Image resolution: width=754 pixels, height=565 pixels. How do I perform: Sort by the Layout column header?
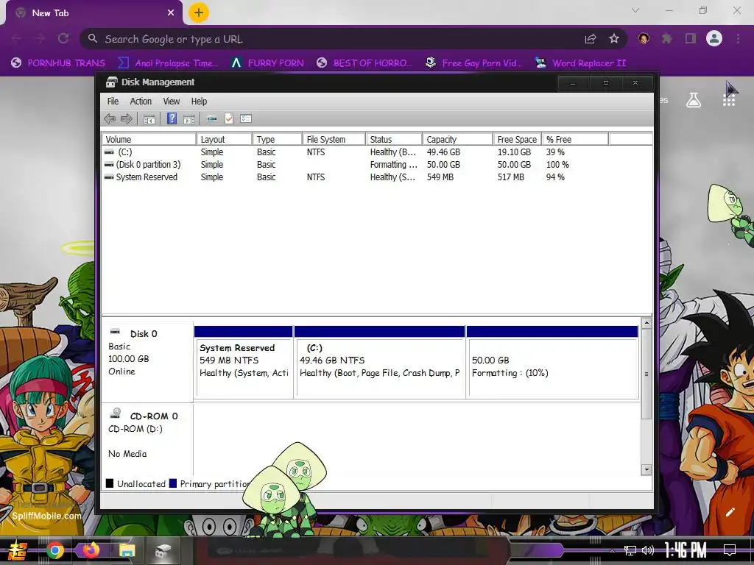pyautogui.click(x=225, y=139)
